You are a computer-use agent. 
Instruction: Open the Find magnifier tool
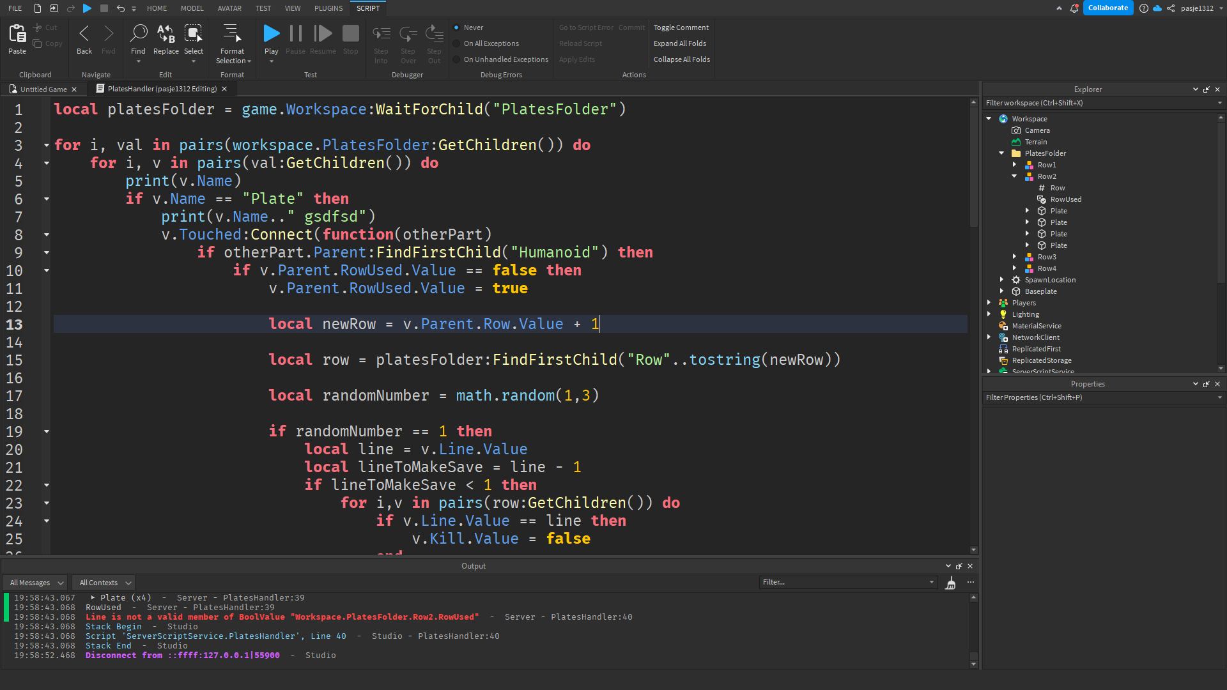click(x=138, y=33)
